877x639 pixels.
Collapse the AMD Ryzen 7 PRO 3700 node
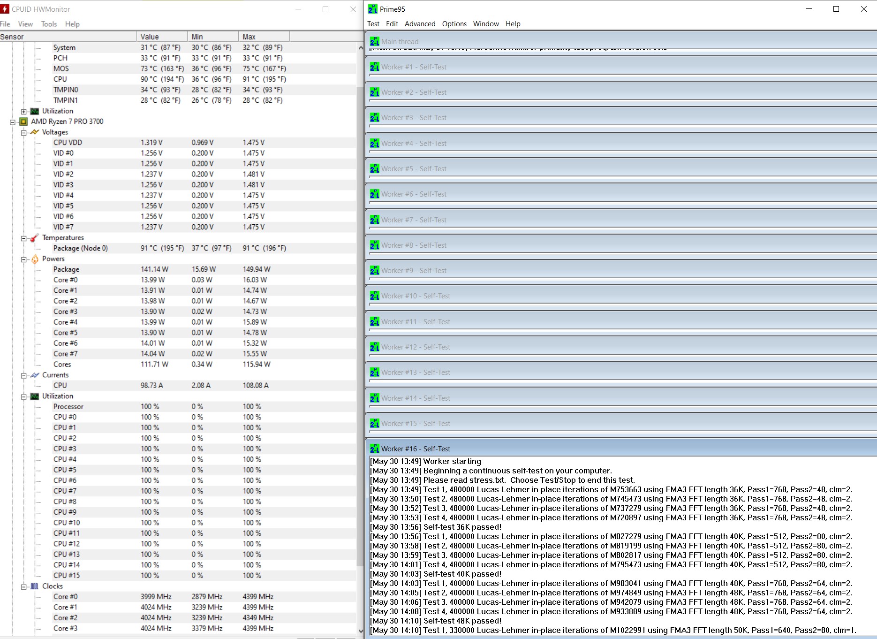(x=13, y=122)
